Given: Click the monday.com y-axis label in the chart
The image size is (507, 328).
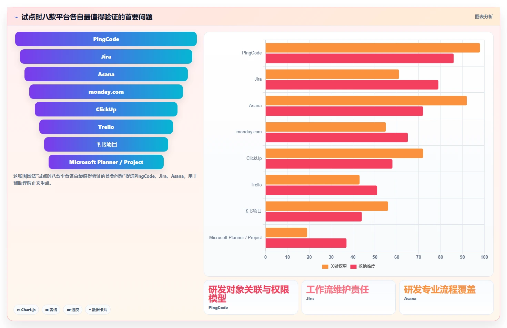Looking at the screenshot, I should 249,132.
